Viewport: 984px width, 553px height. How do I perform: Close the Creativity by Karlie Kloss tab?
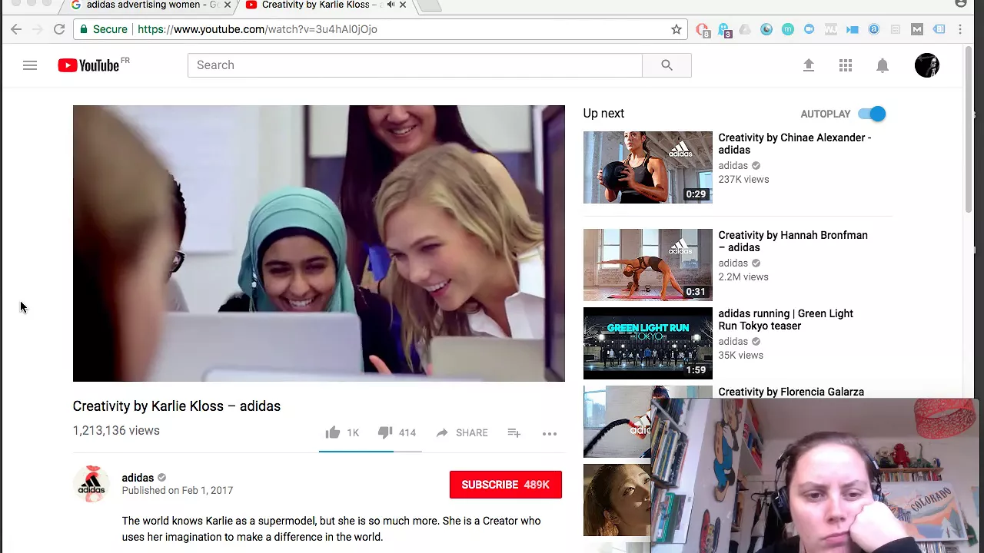click(402, 5)
